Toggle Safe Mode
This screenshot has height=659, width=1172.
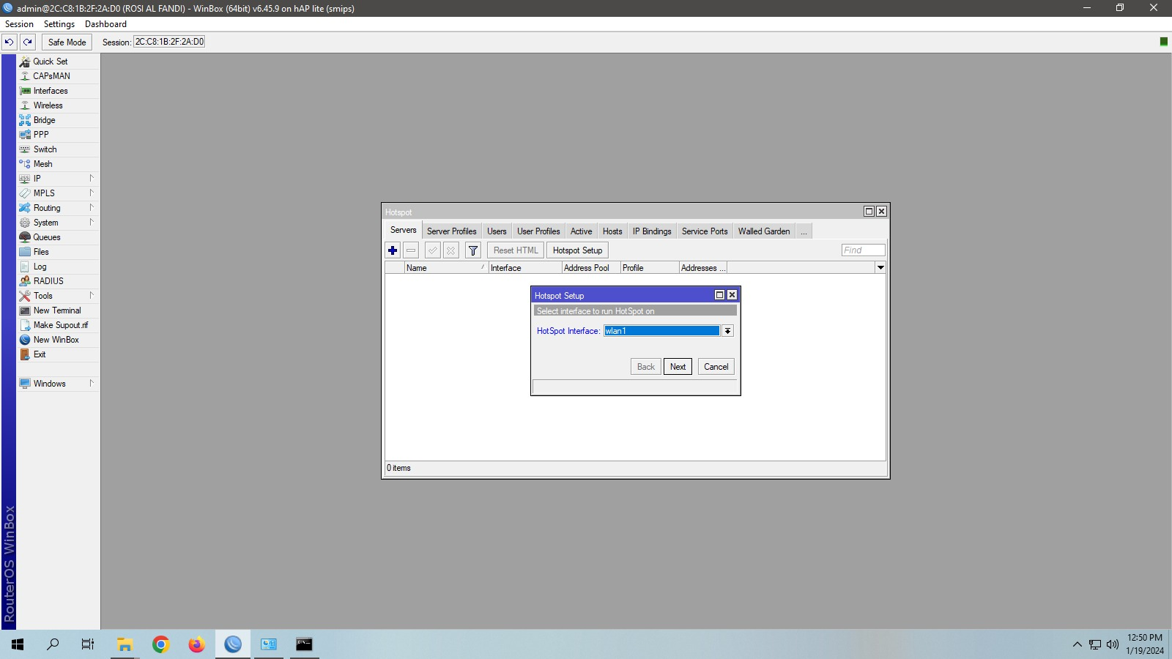point(67,42)
